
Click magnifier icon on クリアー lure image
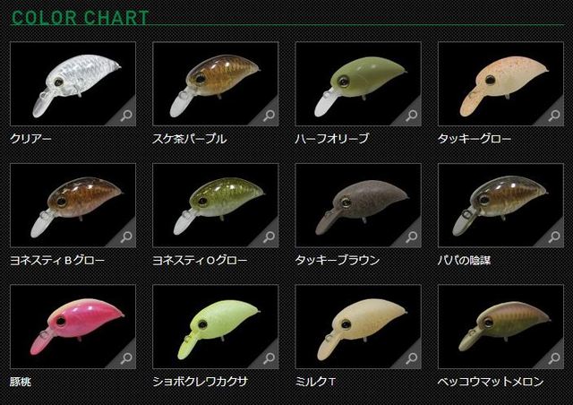pos(126,116)
